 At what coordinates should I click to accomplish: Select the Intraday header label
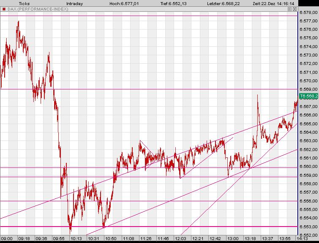click(x=75, y=4)
